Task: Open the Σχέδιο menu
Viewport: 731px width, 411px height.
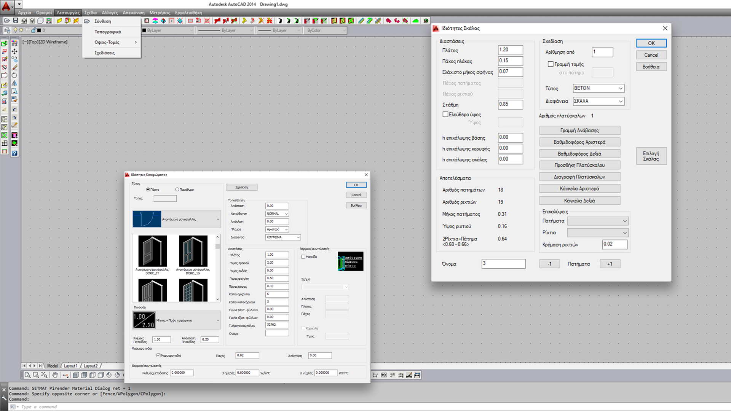Action: [91, 13]
